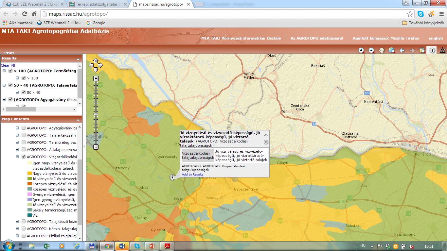Enable the AGROTOPO: Termőréteg layer
The height and width of the screenshot is (251, 447).
pos(24,142)
